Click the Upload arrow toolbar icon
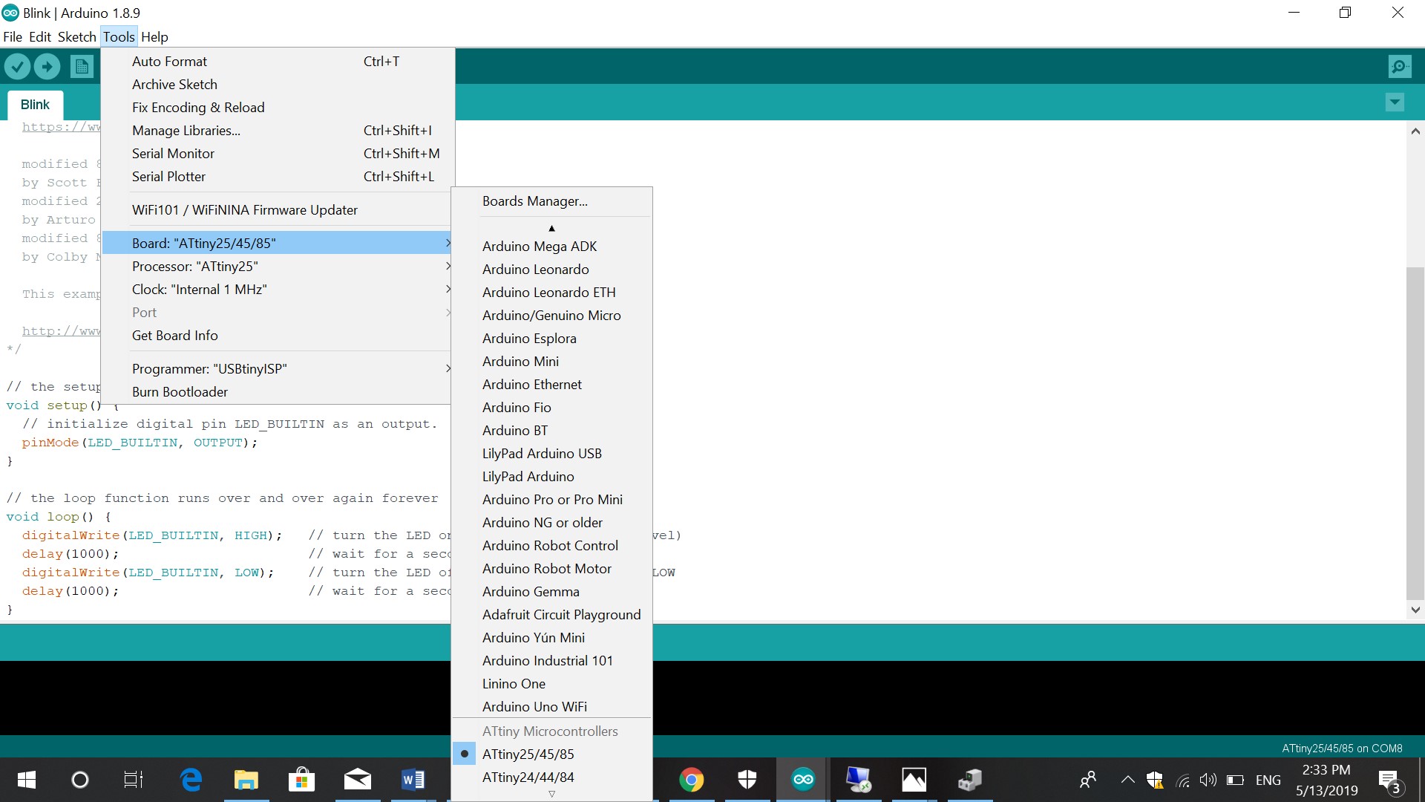Image resolution: width=1425 pixels, height=802 pixels. click(x=47, y=67)
